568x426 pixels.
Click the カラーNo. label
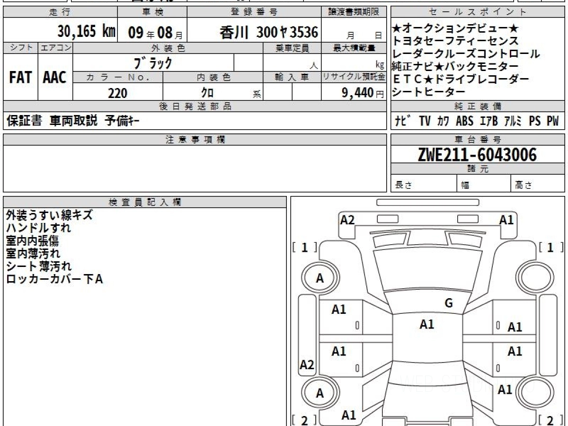pyautogui.click(x=118, y=77)
